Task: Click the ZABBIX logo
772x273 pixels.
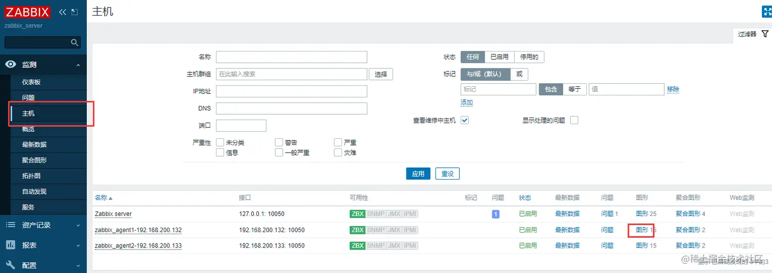Action: pos(28,12)
